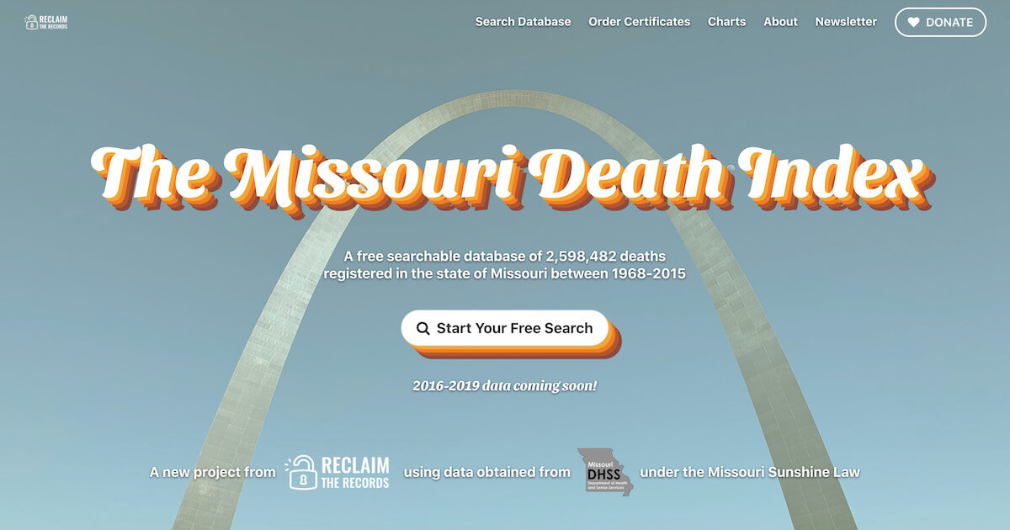Click the 2016-2019 data coming soon notice
The width and height of the screenshot is (1010, 530).
[x=505, y=386]
